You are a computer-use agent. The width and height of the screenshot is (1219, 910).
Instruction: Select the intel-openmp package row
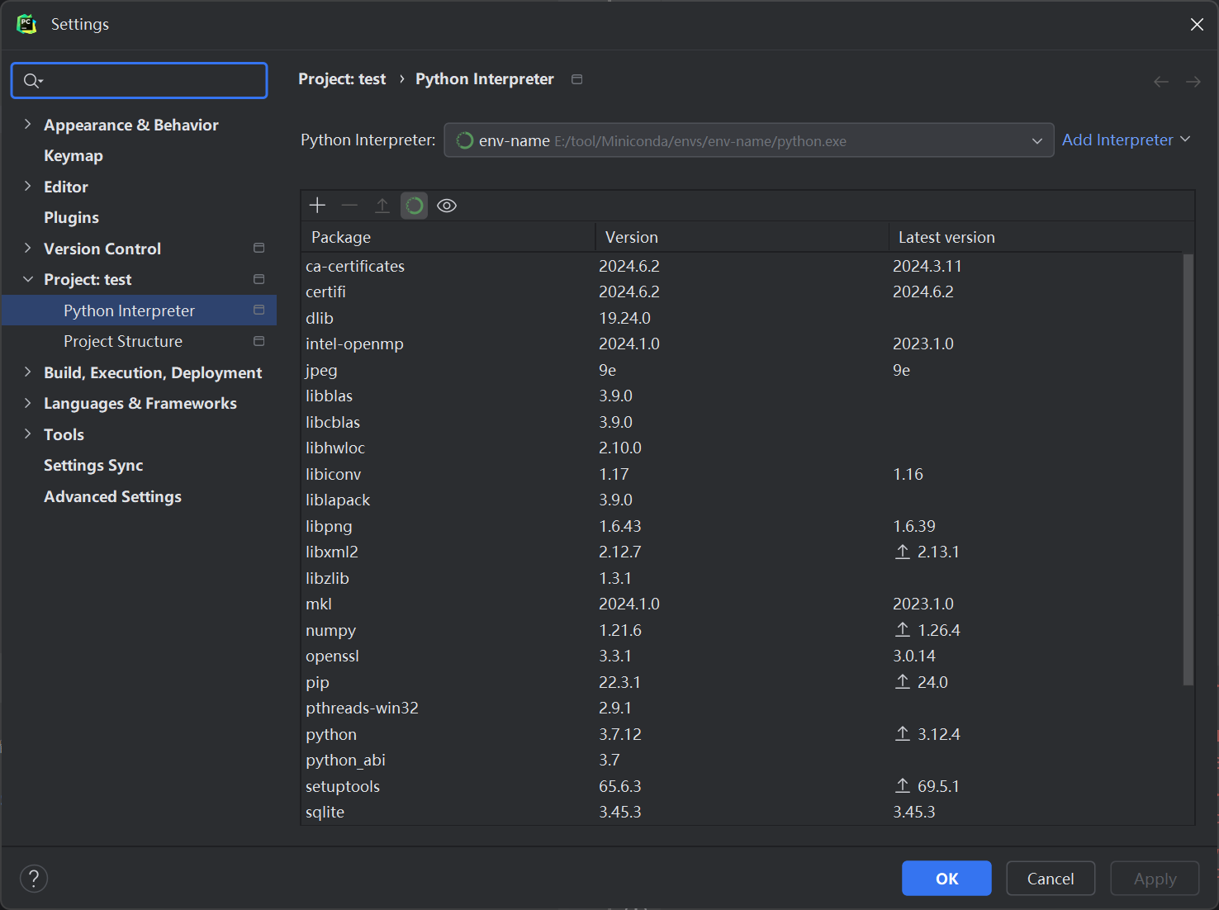(742, 344)
